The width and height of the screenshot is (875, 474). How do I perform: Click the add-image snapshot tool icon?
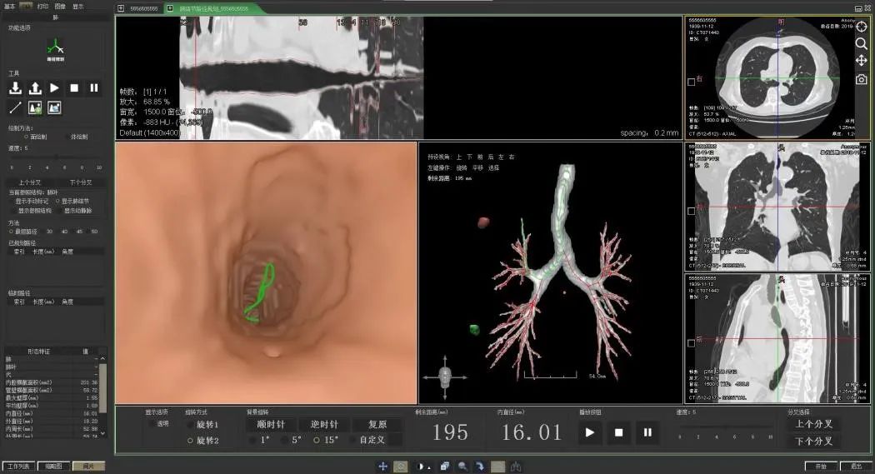point(35,107)
